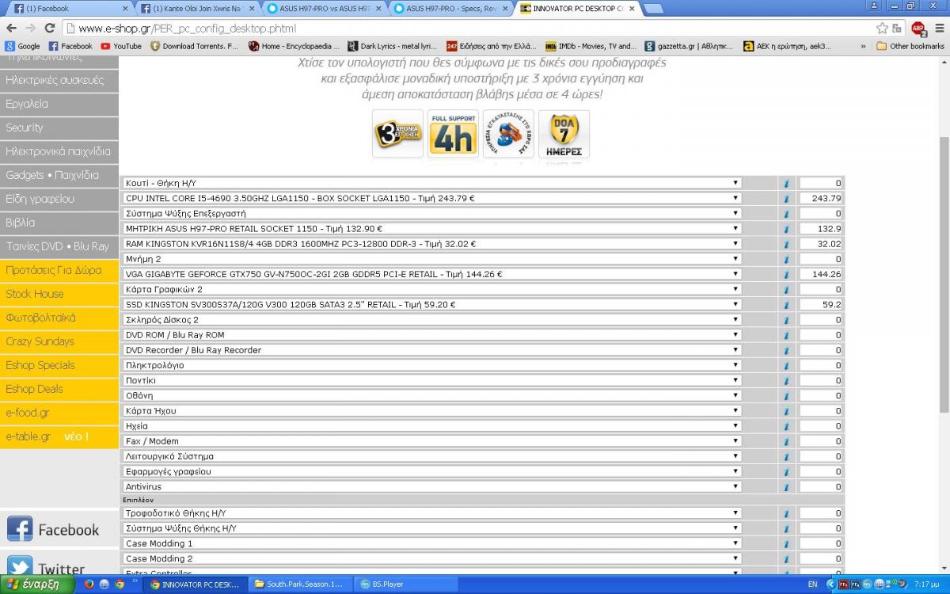Screen dimensions: 950x594
Task: Click the browser address bar
Action: pos(467,29)
